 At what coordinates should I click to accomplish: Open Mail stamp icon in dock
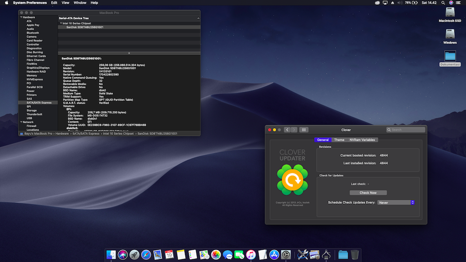pos(157,255)
